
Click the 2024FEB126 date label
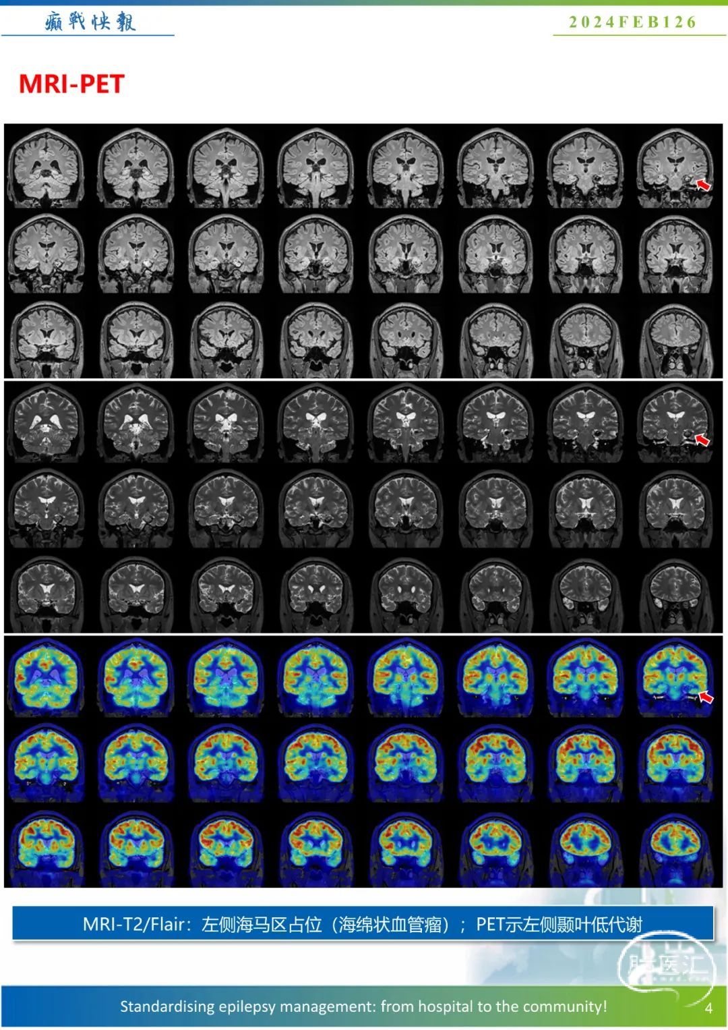(x=632, y=22)
